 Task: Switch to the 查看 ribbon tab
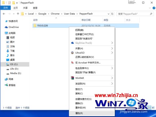coord(35,8)
